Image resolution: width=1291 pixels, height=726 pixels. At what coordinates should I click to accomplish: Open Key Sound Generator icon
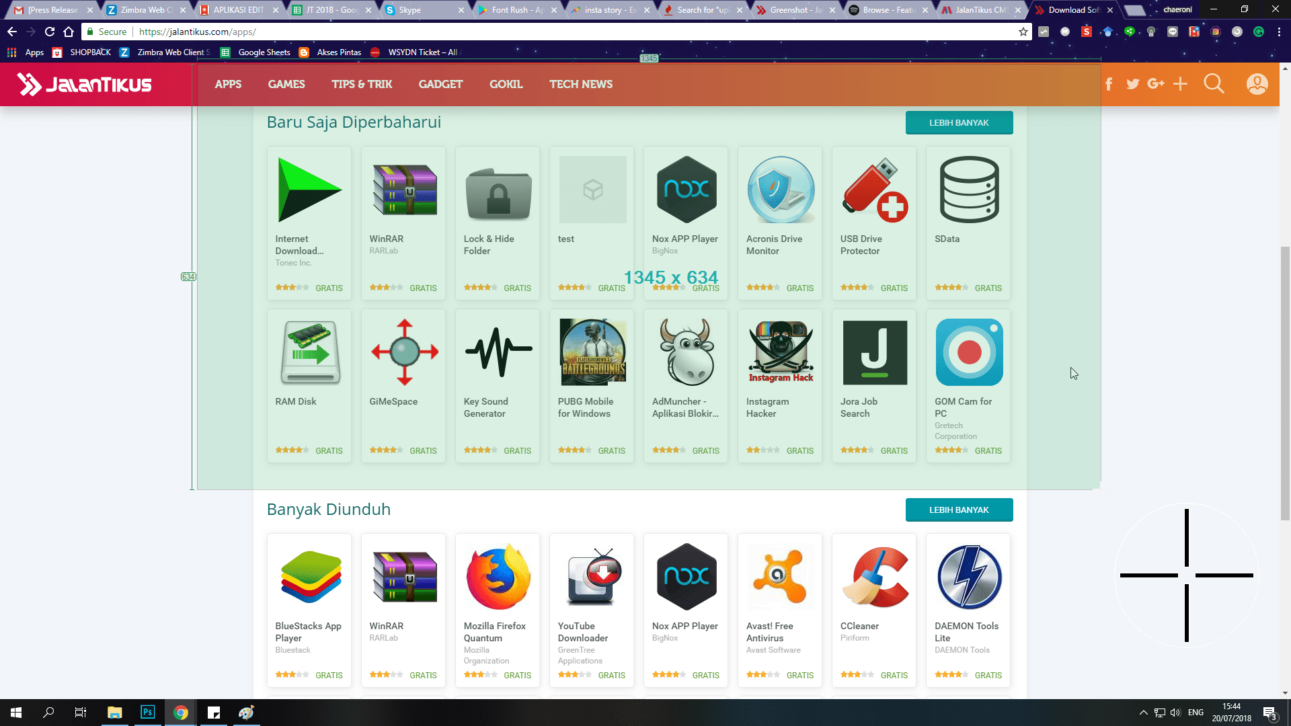coord(498,352)
